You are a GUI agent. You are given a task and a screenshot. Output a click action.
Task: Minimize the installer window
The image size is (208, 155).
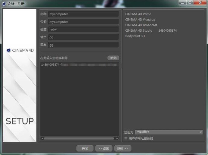[182, 3]
